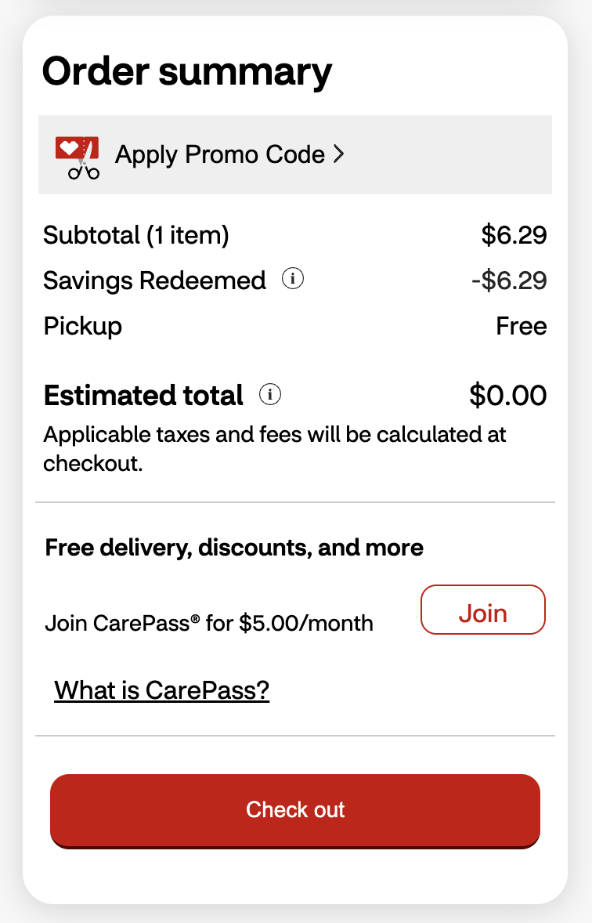Click the applicable taxes and fees note
Screen dimensions: 592x923
pos(275,448)
